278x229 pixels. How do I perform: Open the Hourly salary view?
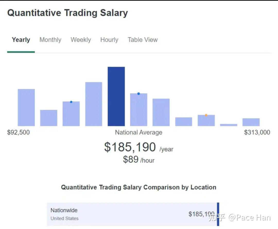click(109, 40)
